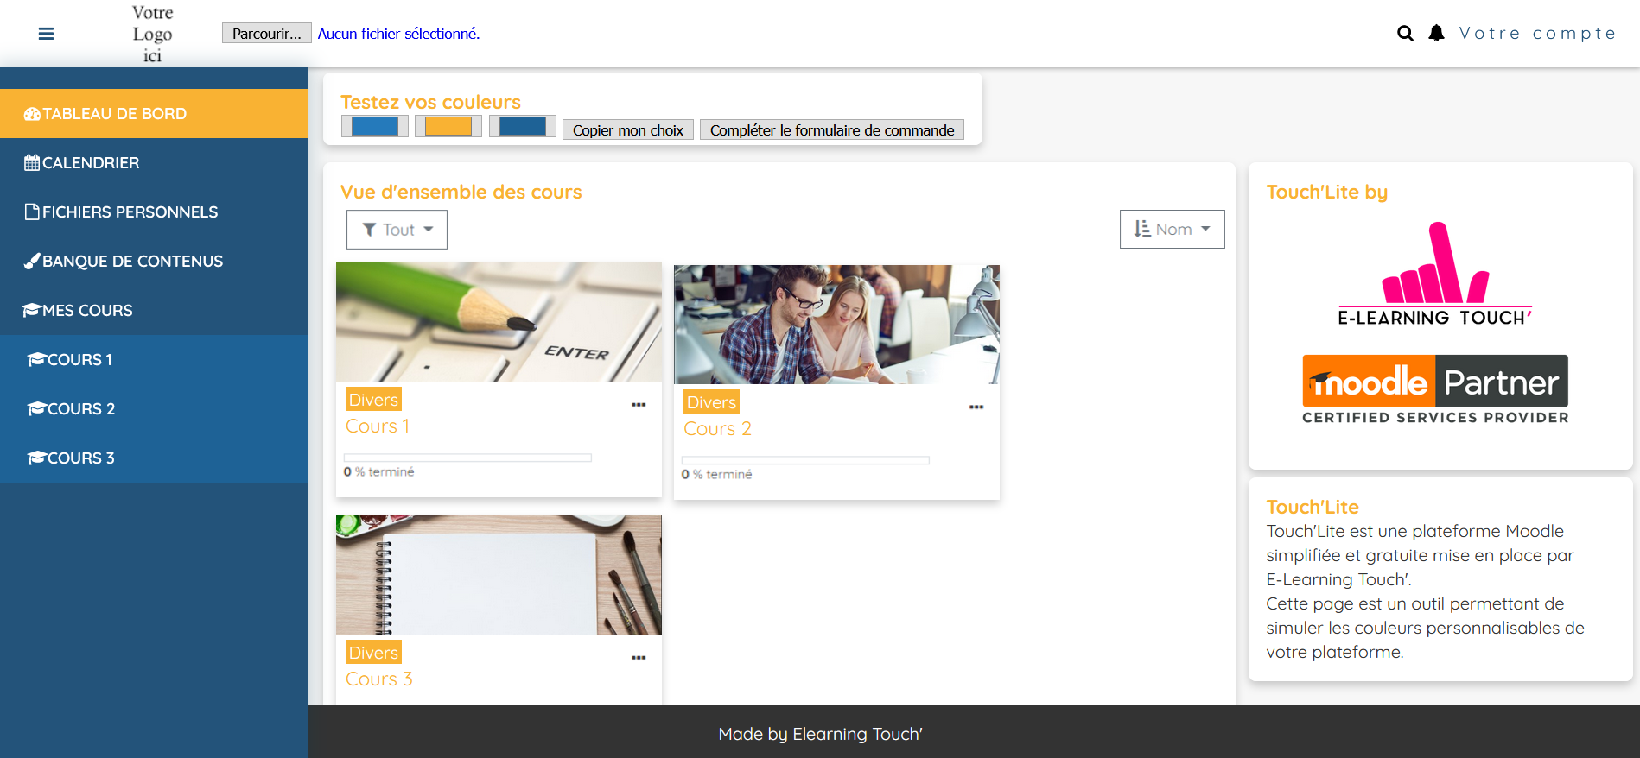Open Cours 3 in sidebar
The height and width of the screenshot is (758, 1640).
click(x=154, y=458)
